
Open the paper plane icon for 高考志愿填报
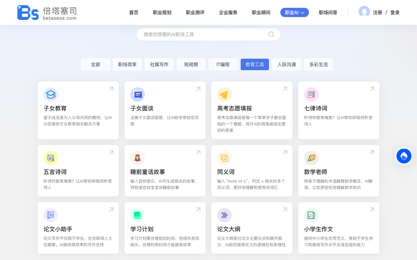tap(224, 94)
